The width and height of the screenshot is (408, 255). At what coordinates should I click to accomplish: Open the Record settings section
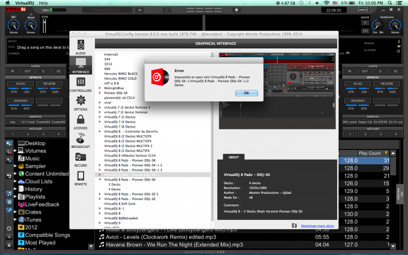(x=81, y=159)
